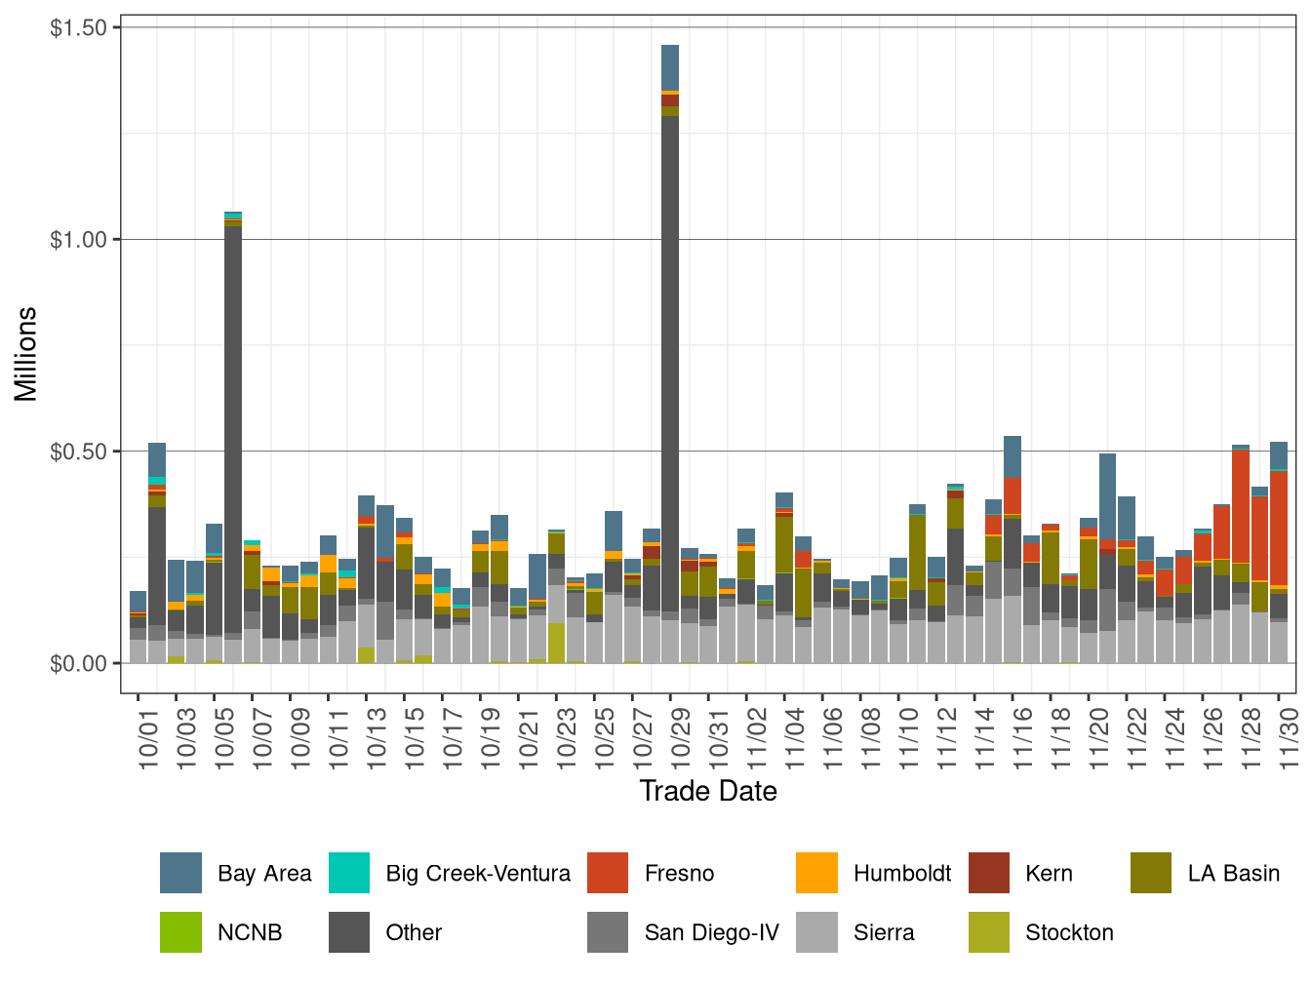Select the Bay Area legend swatch

coord(180,874)
